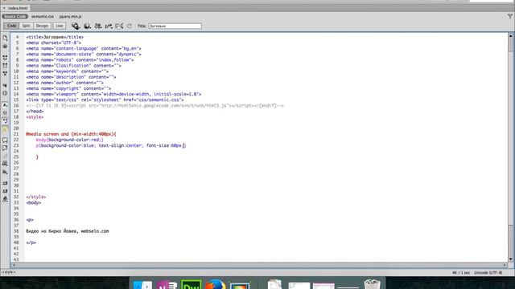Click the meta viewport code line

click(x=113, y=94)
